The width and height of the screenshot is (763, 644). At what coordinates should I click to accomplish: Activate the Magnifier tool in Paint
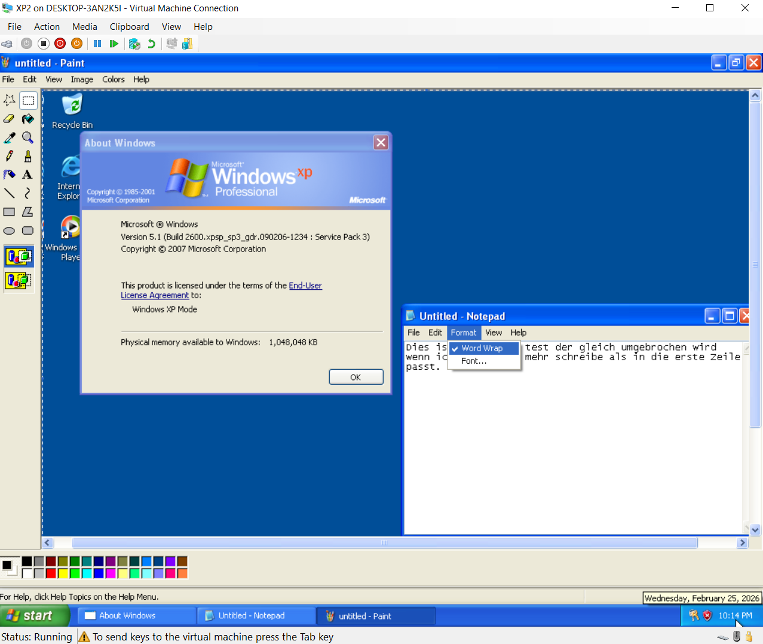coord(28,137)
